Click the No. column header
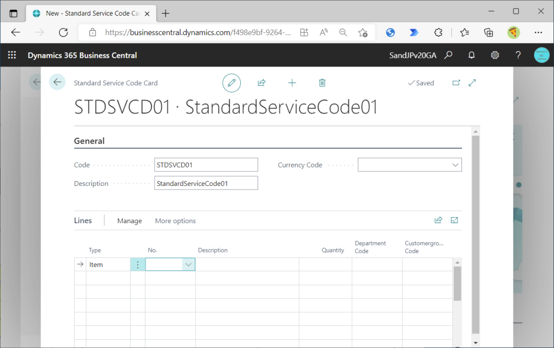Viewport: 554px width, 348px height. click(x=152, y=250)
